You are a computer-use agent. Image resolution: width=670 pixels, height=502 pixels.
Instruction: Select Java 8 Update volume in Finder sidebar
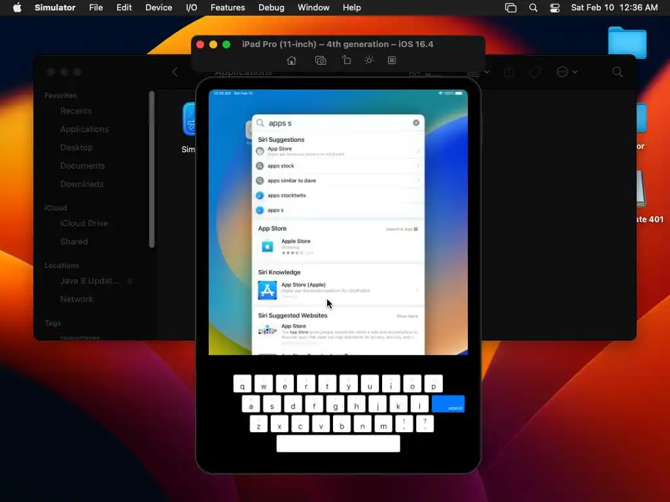tap(89, 281)
